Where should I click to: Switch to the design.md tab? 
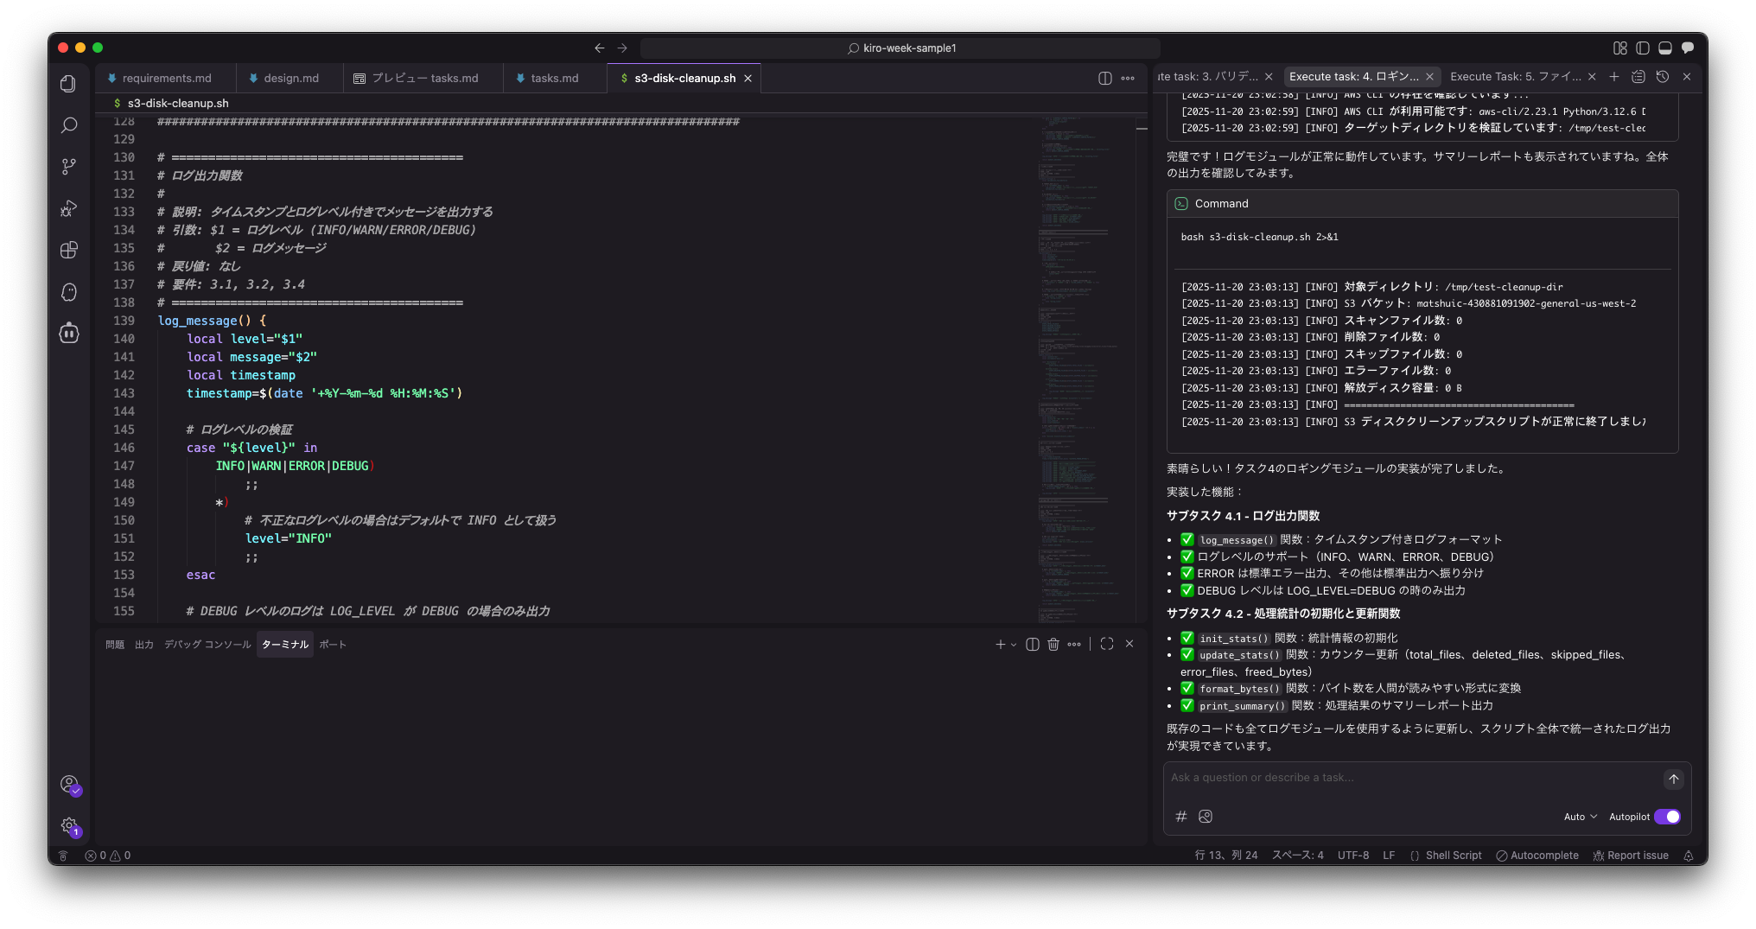click(290, 78)
